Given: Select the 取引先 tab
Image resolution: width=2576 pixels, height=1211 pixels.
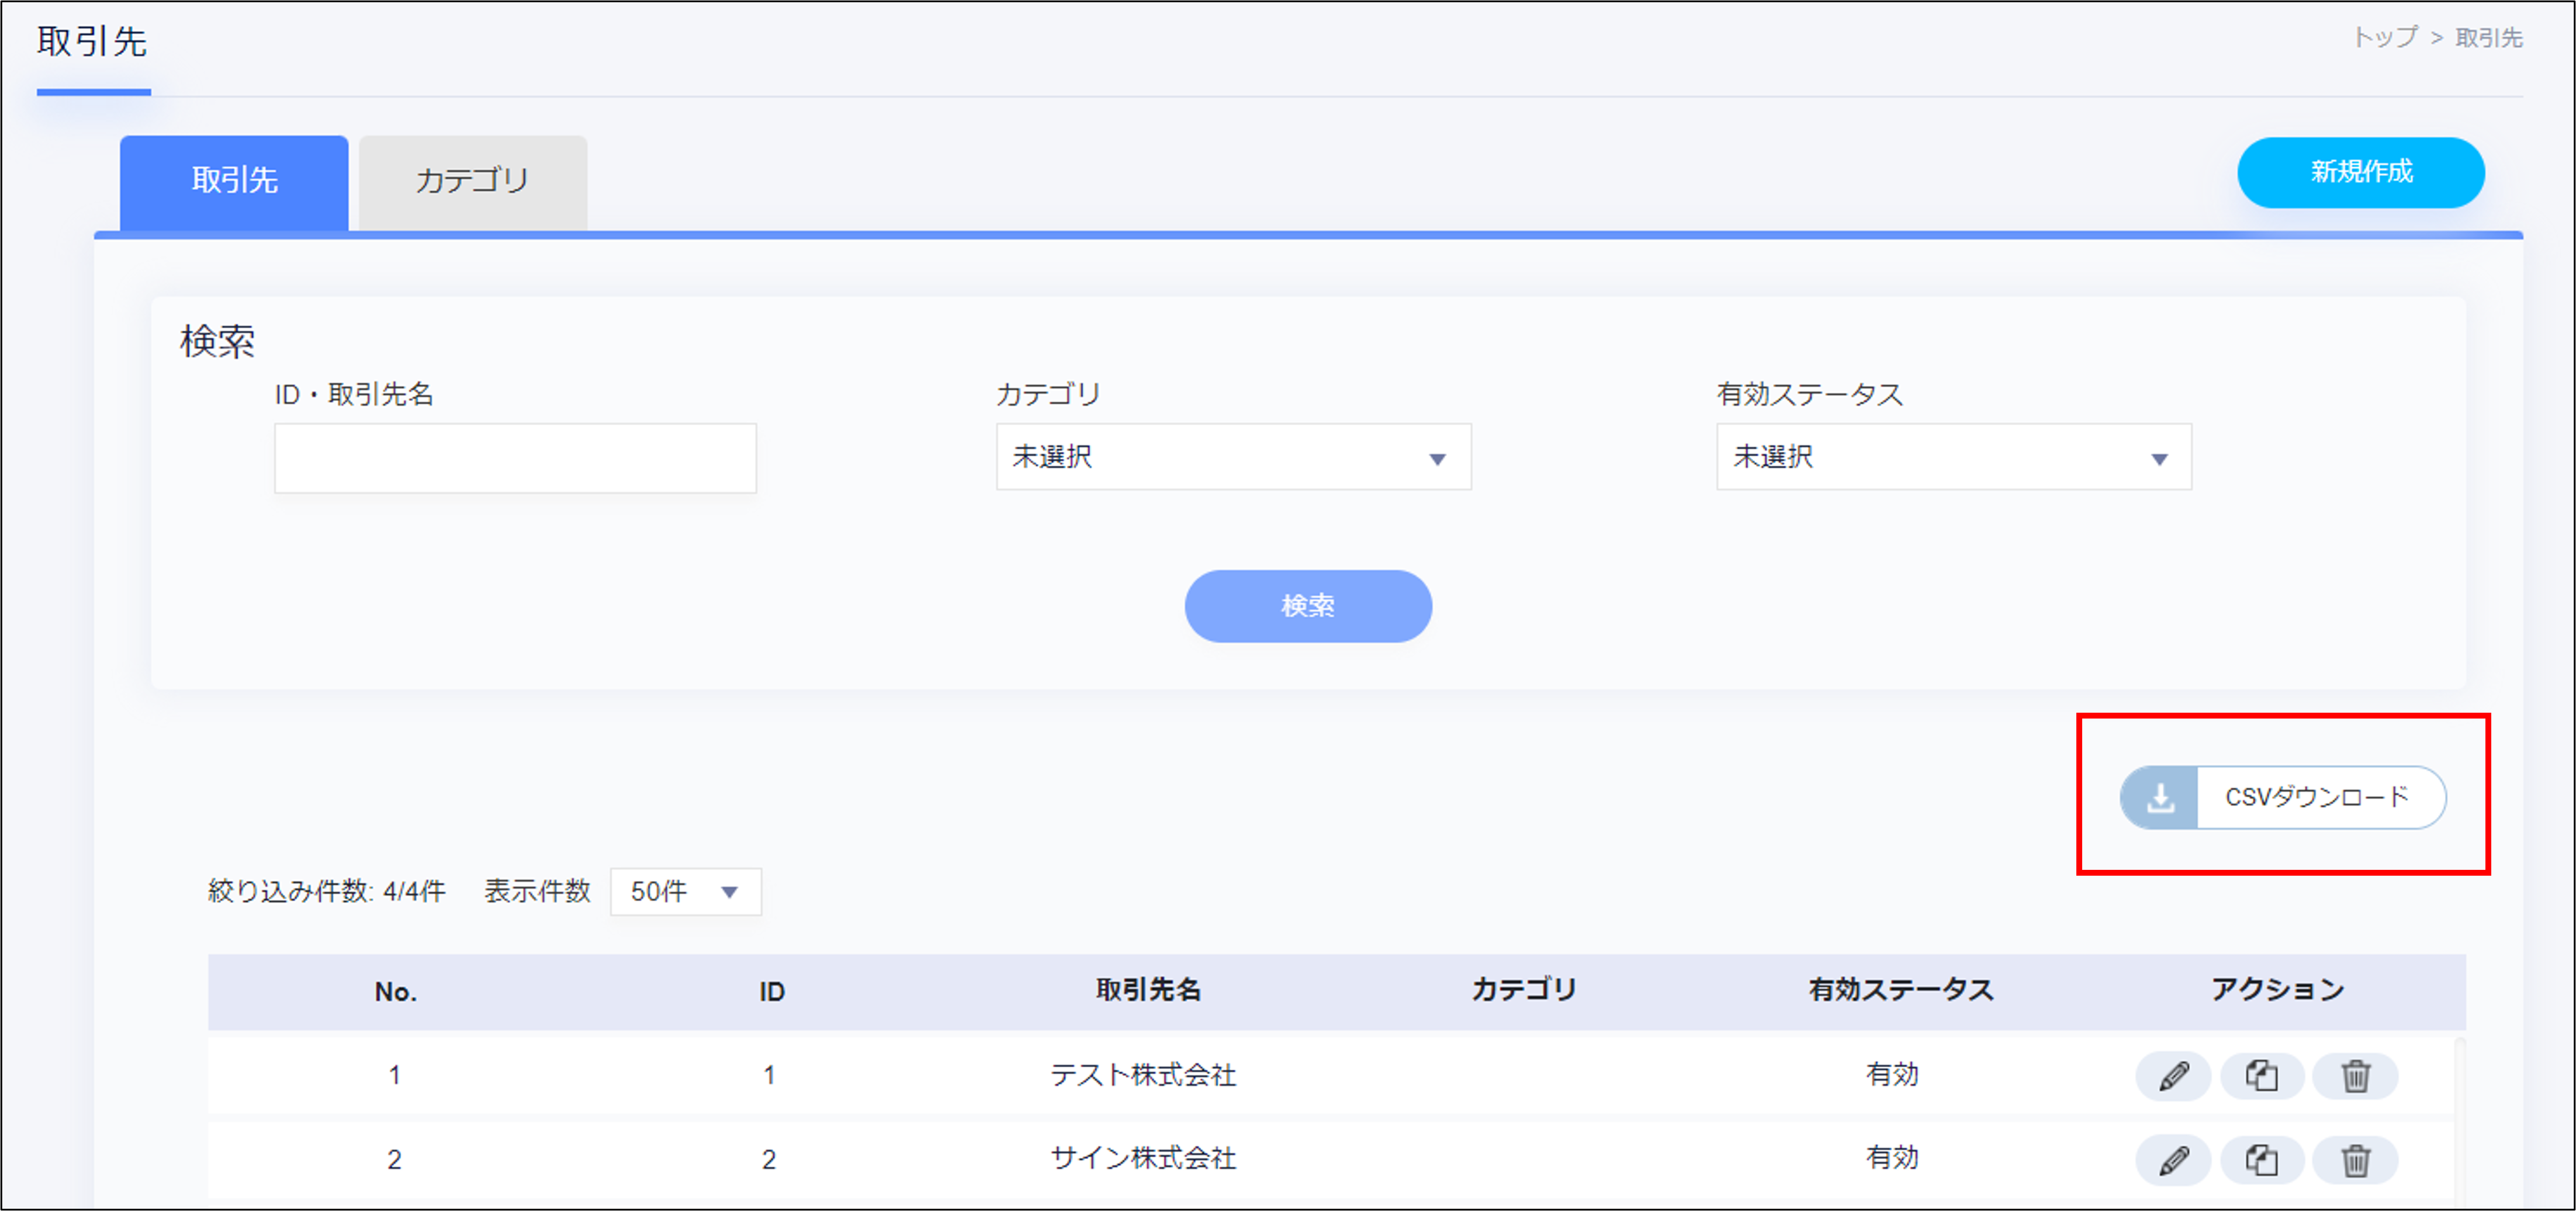Looking at the screenshot, I should (234, 181).
